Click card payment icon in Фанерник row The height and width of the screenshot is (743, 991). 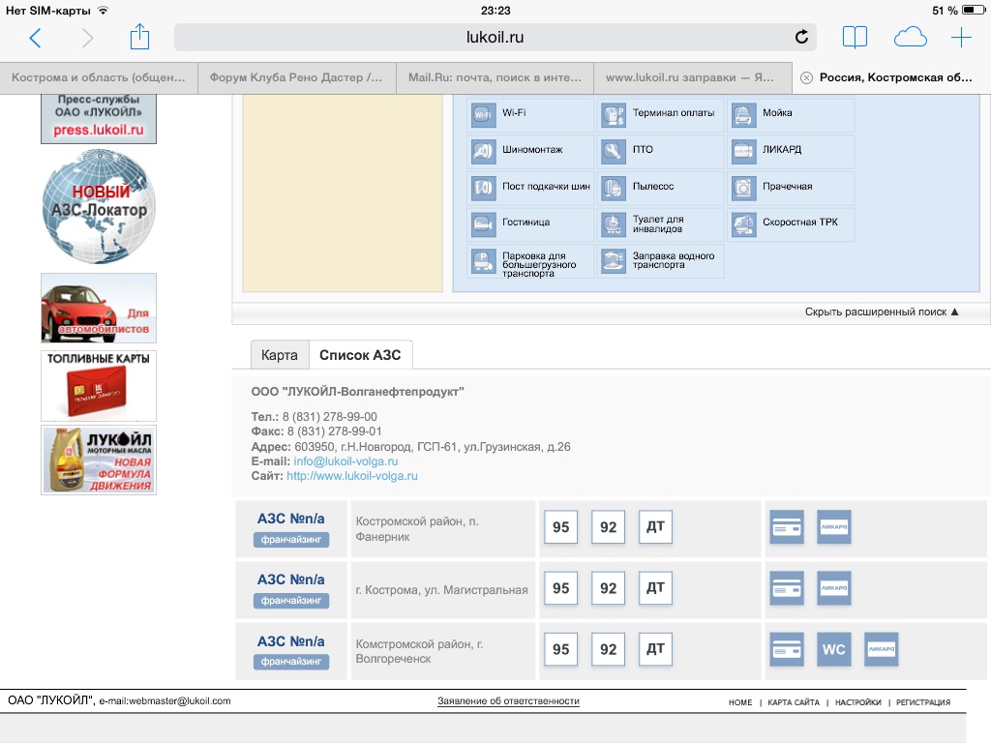(x=787, y=527)
